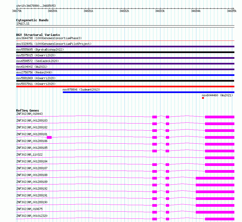Click the nsv5881869 (Almarri2020) label
This screenshot has width=242, height=222.
point(36,78)
